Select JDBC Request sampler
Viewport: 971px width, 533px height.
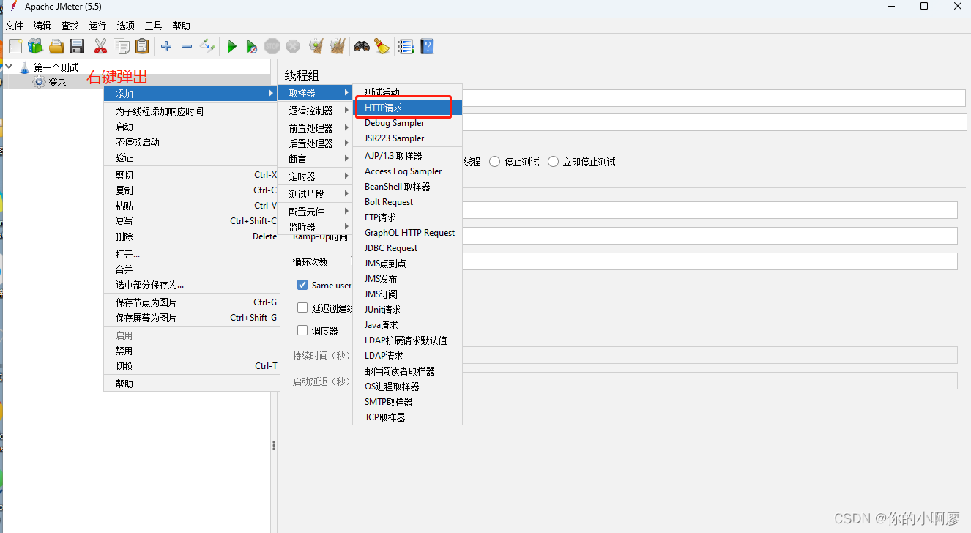408,248
